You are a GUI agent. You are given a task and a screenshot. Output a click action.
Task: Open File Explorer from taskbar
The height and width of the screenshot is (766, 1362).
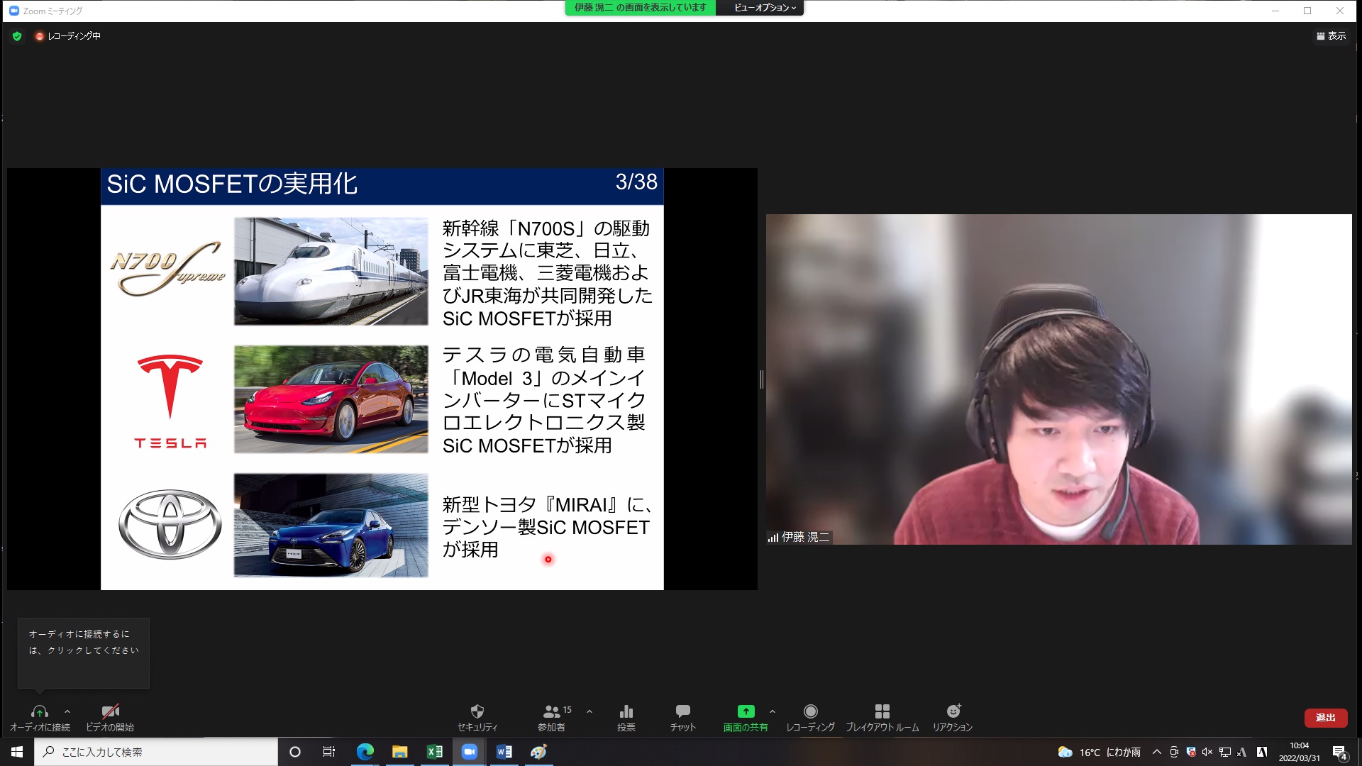[x=399, y=752]
